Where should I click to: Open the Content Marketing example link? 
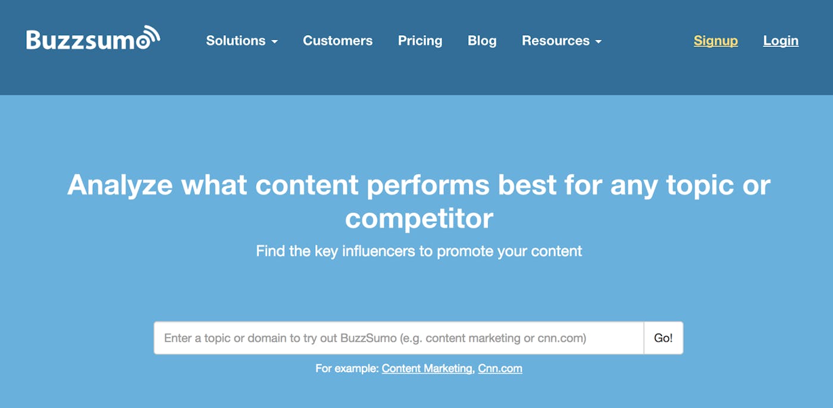click(x=426, y=368)
